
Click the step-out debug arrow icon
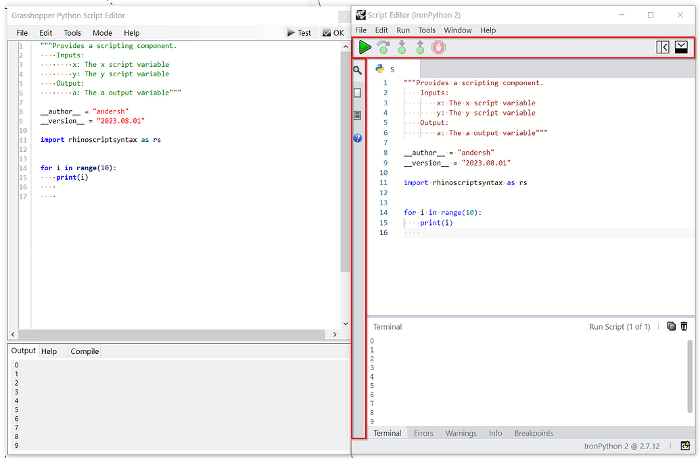click(419, 47)
